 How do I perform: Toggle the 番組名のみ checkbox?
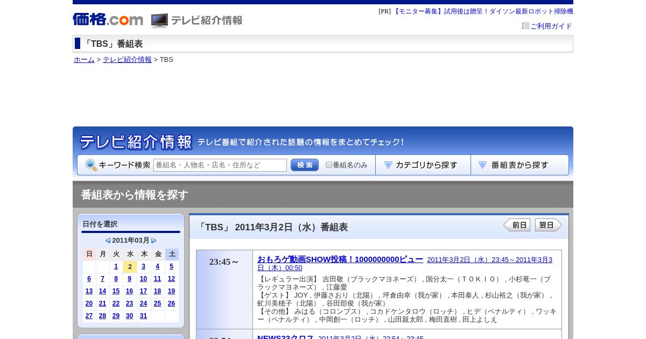coord(329,165)
